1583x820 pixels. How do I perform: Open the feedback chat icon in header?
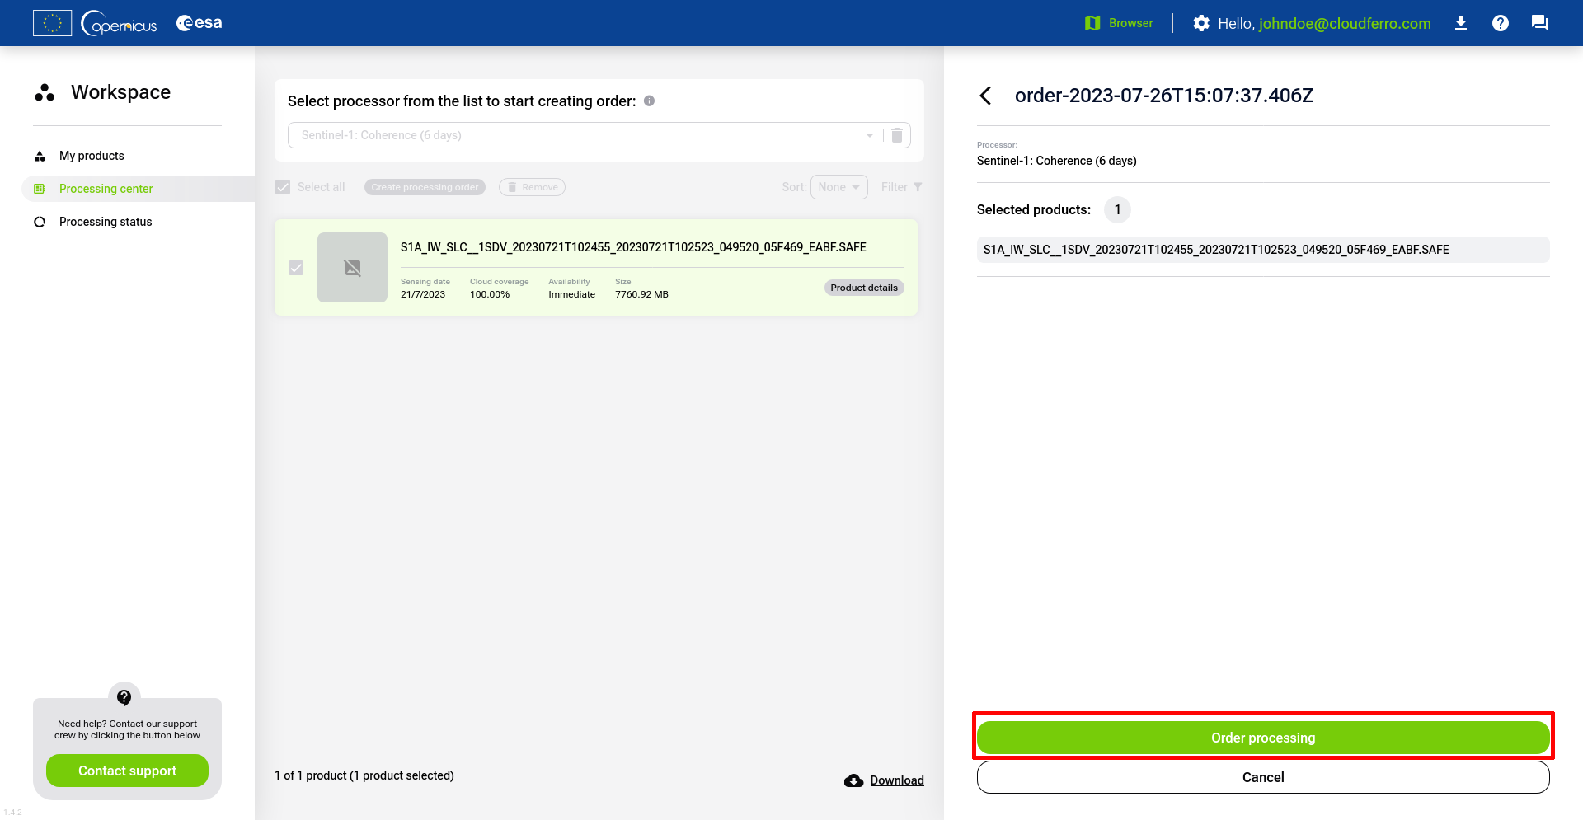coord(1539,23)
